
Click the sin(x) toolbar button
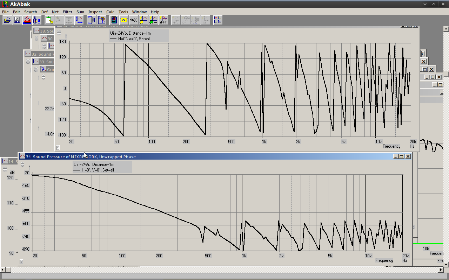tap(134, 20)
